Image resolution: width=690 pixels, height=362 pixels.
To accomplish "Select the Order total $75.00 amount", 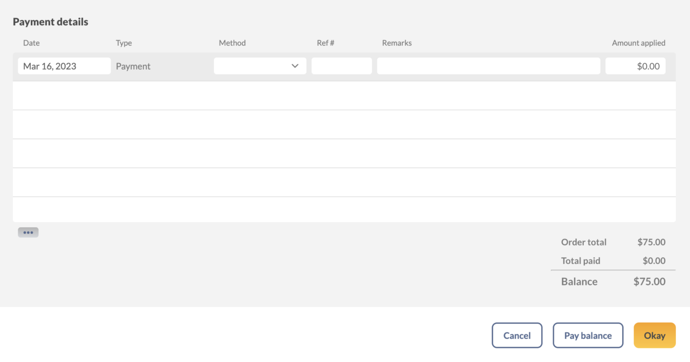I will click(651, 242).
